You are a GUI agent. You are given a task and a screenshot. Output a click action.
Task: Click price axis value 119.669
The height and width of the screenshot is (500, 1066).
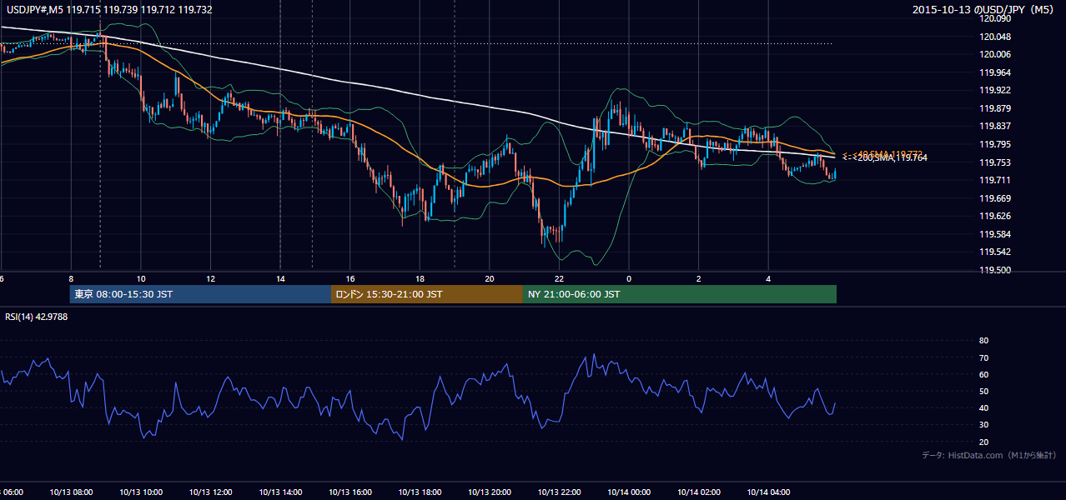(x=996, y=198)
